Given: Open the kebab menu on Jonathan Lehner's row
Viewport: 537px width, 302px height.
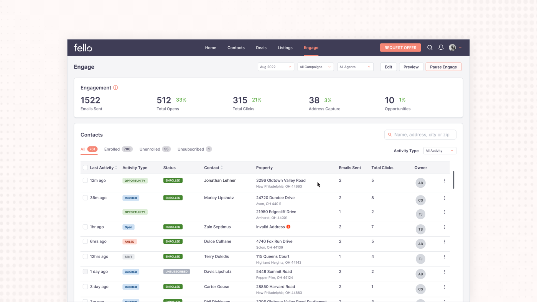Looking at the screenshot, I should tap(444, 180).
